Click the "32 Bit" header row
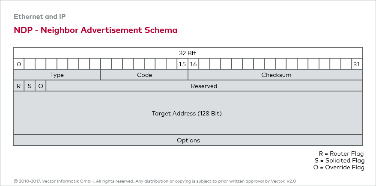 click(x=188, y=53)
